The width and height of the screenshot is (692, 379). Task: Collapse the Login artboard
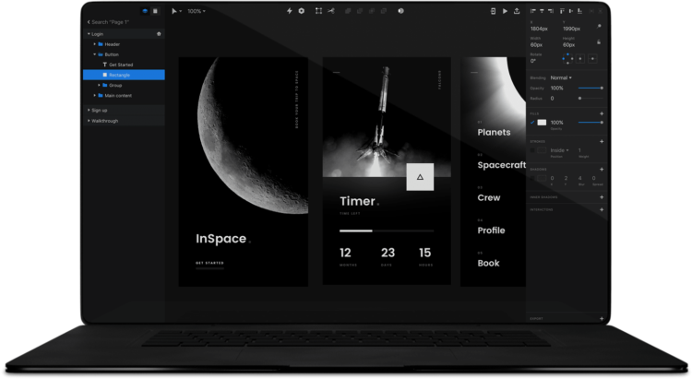click(89, 34)
